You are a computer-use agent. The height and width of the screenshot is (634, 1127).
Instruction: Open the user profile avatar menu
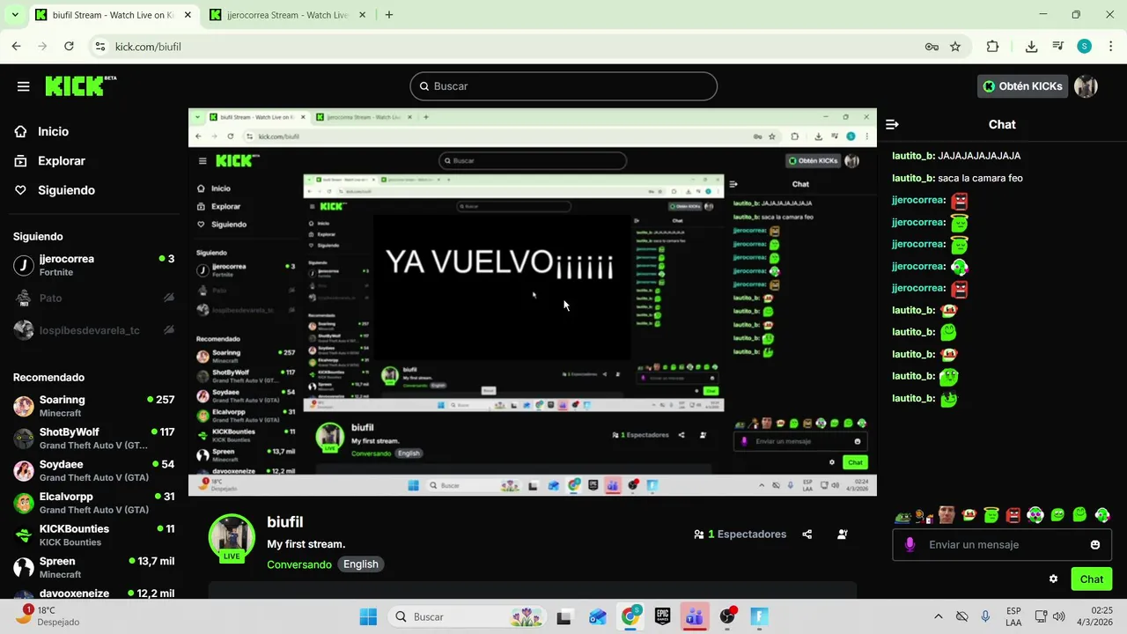click(1086, 86)
